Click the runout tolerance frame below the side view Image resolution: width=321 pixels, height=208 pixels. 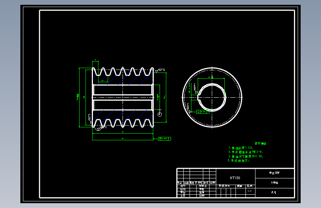164,139
